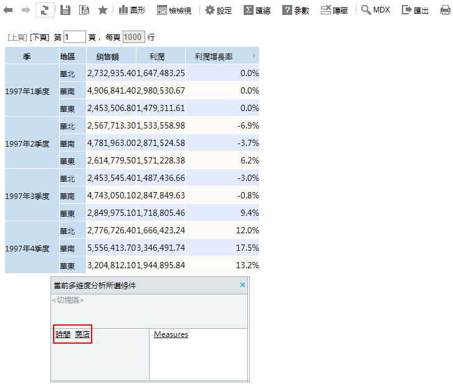Click the star favorite icon
This screenshot has height=388, width=453.
[x=103, y=10]
